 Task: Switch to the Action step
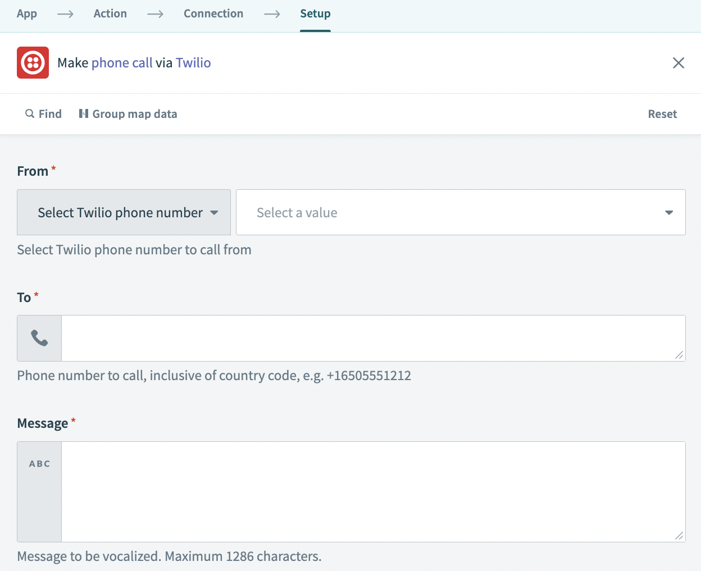[x=110, y=14]
